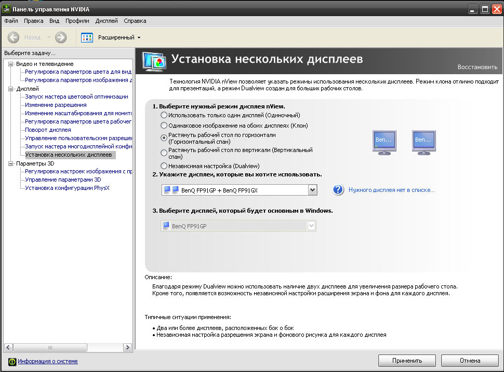Open the Вид menu
This screenshot has height=372, width=504.
click(55, 21)
